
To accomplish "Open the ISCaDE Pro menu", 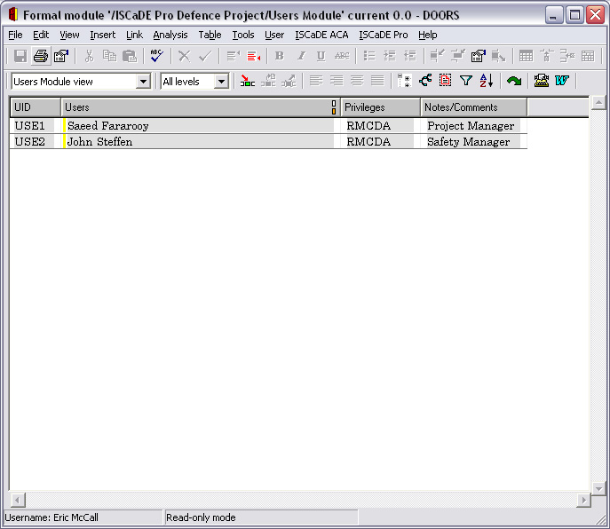I will [x=384, y=35].
